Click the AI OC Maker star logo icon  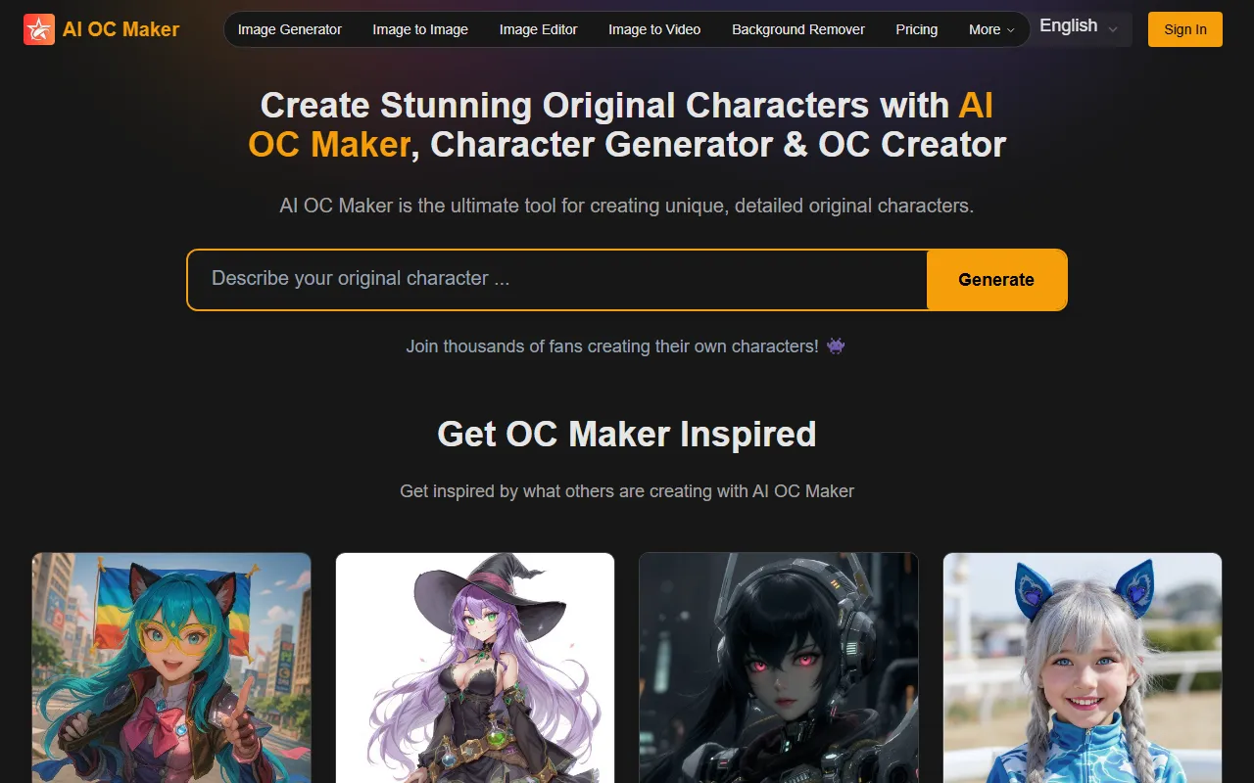pyautogui.click(x=39, y=29)
